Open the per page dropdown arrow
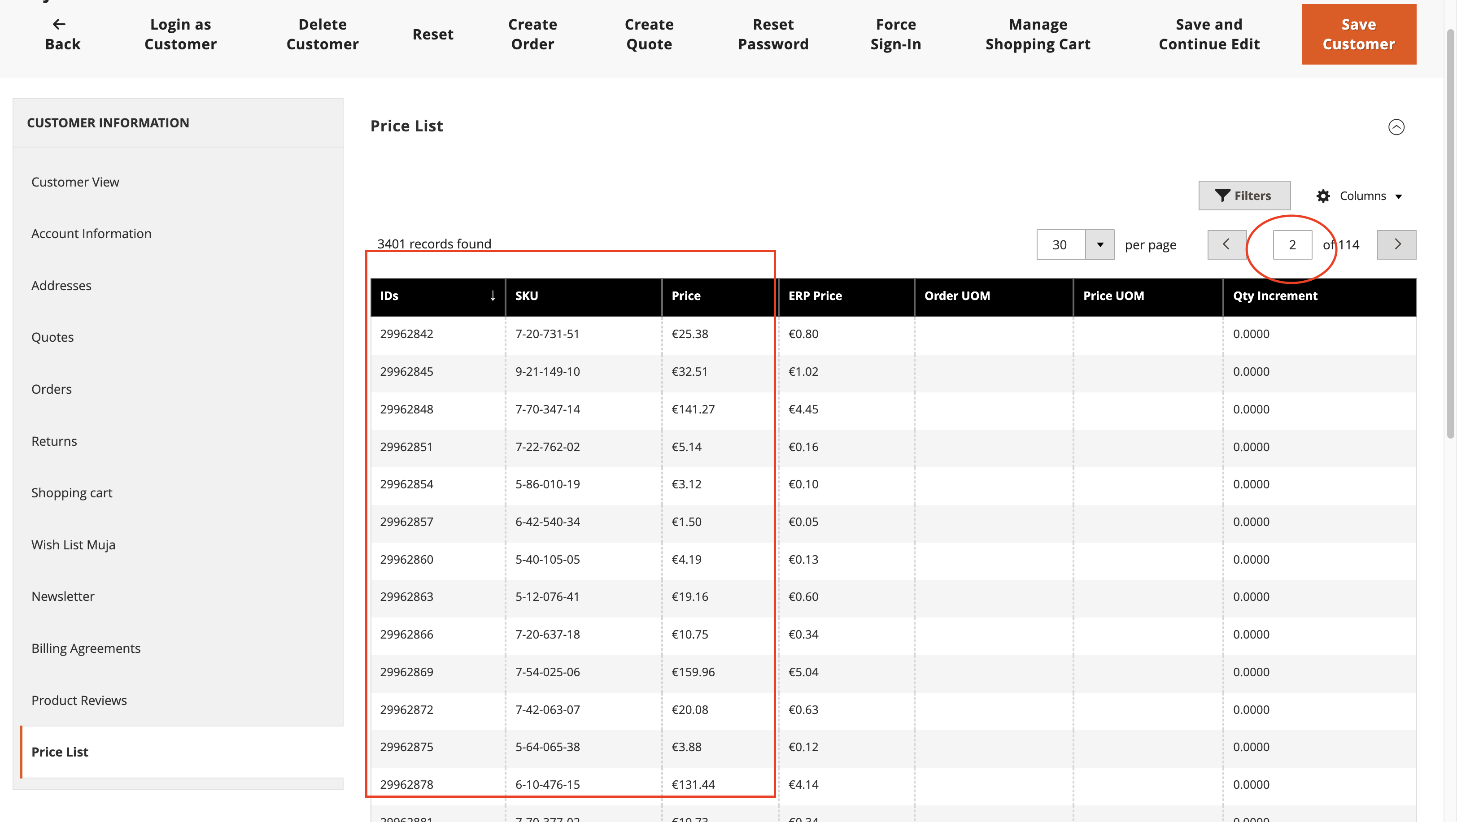The height and width of the screenshot is (822, 1457). (x=1099, y=244)
